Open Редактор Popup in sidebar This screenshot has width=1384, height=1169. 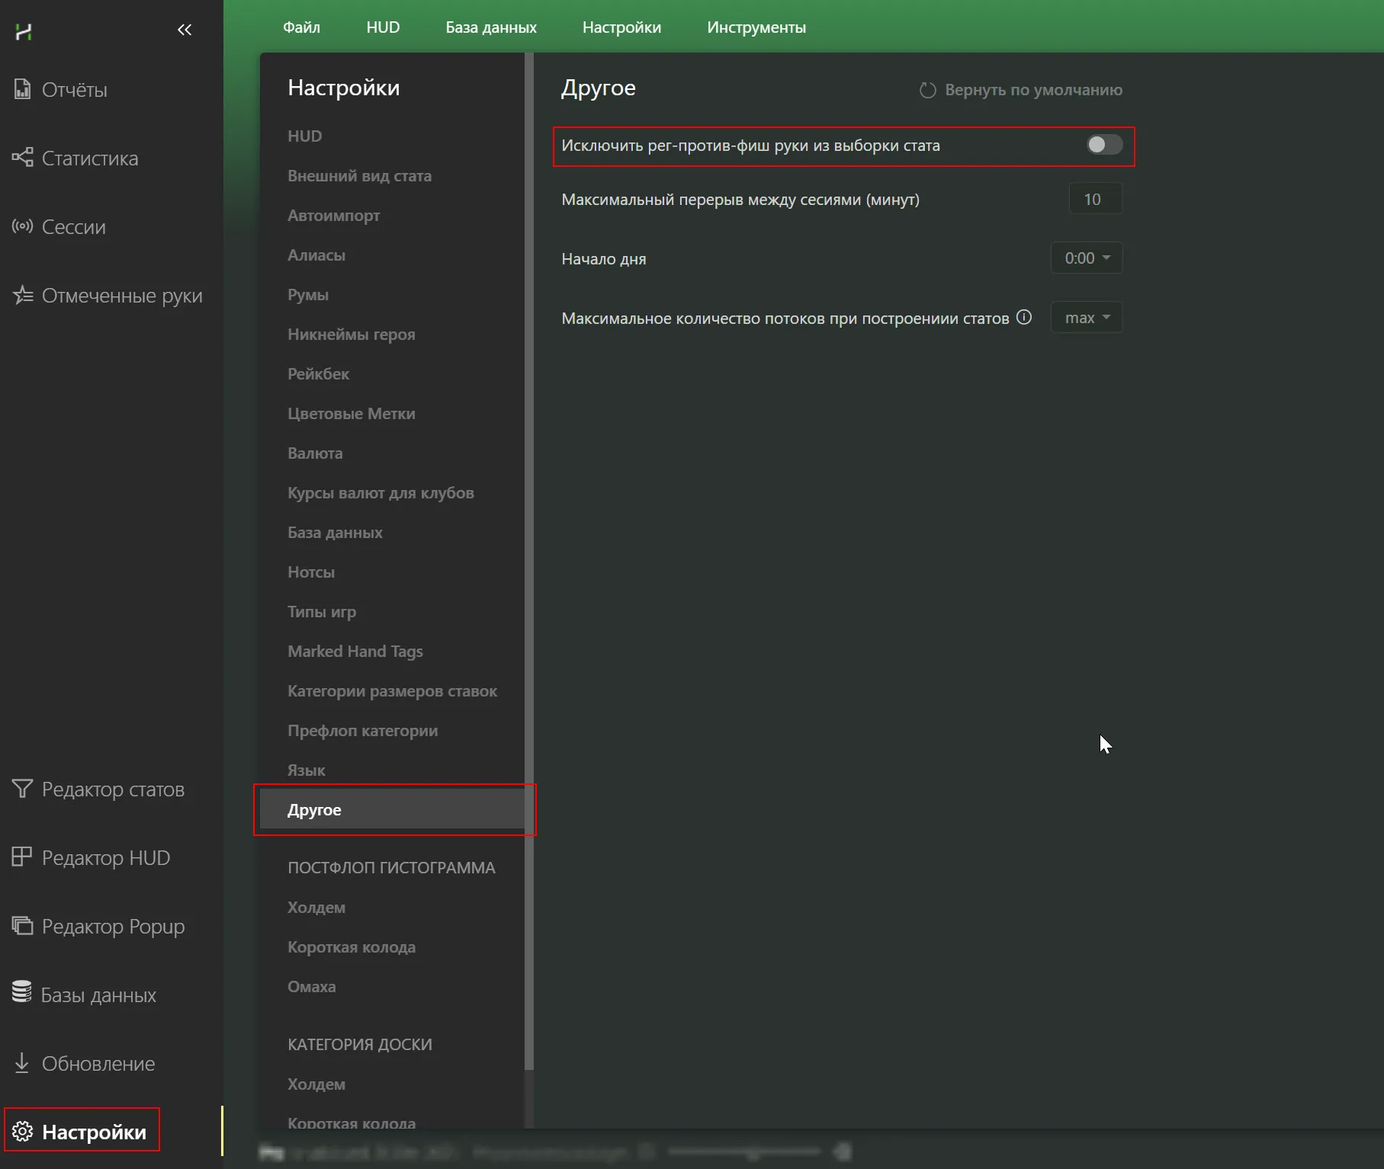113,927
